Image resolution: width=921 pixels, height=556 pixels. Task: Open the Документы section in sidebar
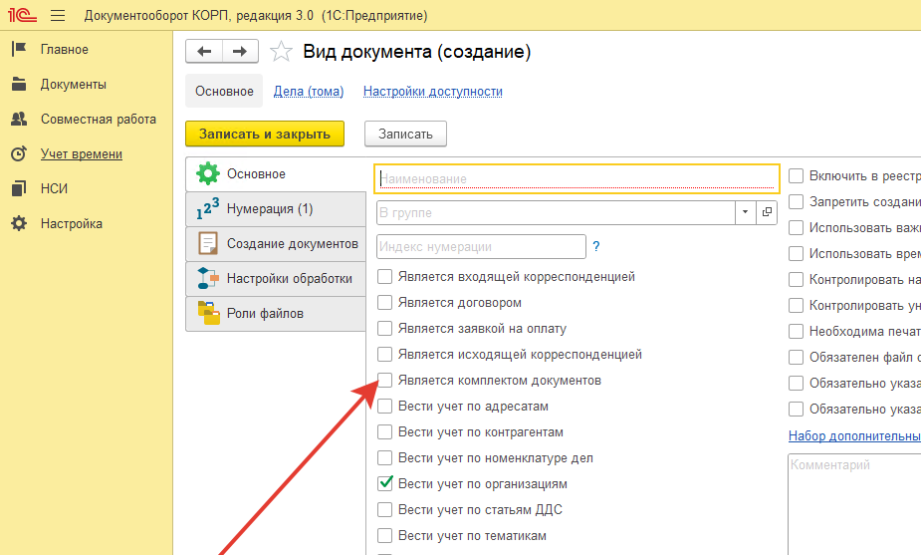(73, 85)
